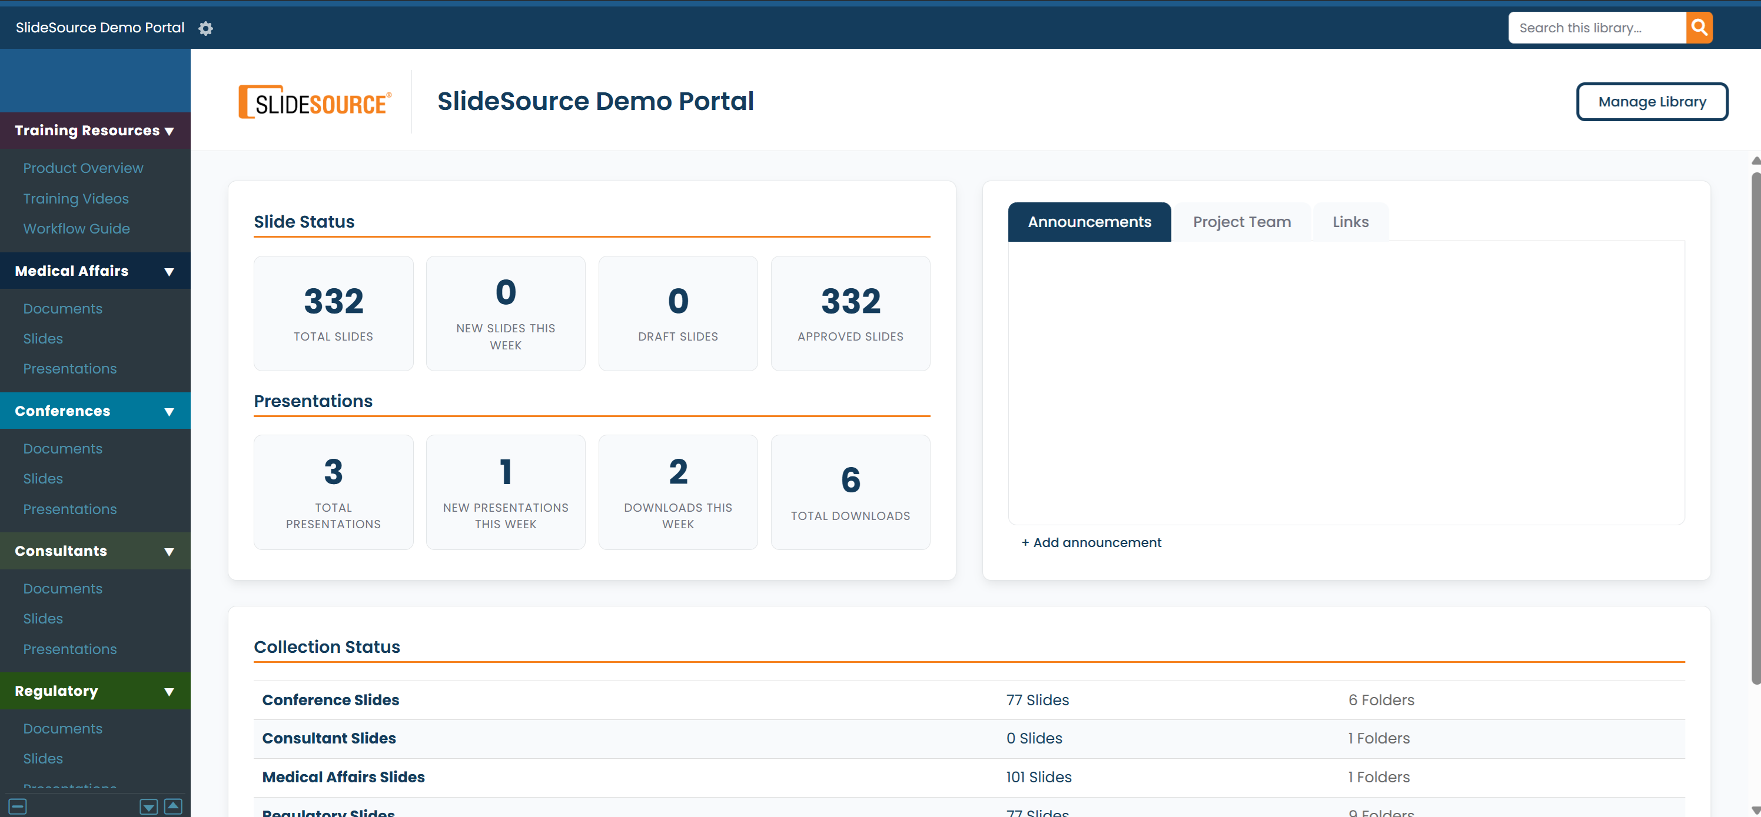Open the Links tab
Screen dimensions: 1761x817
[x=1350, y=222]
